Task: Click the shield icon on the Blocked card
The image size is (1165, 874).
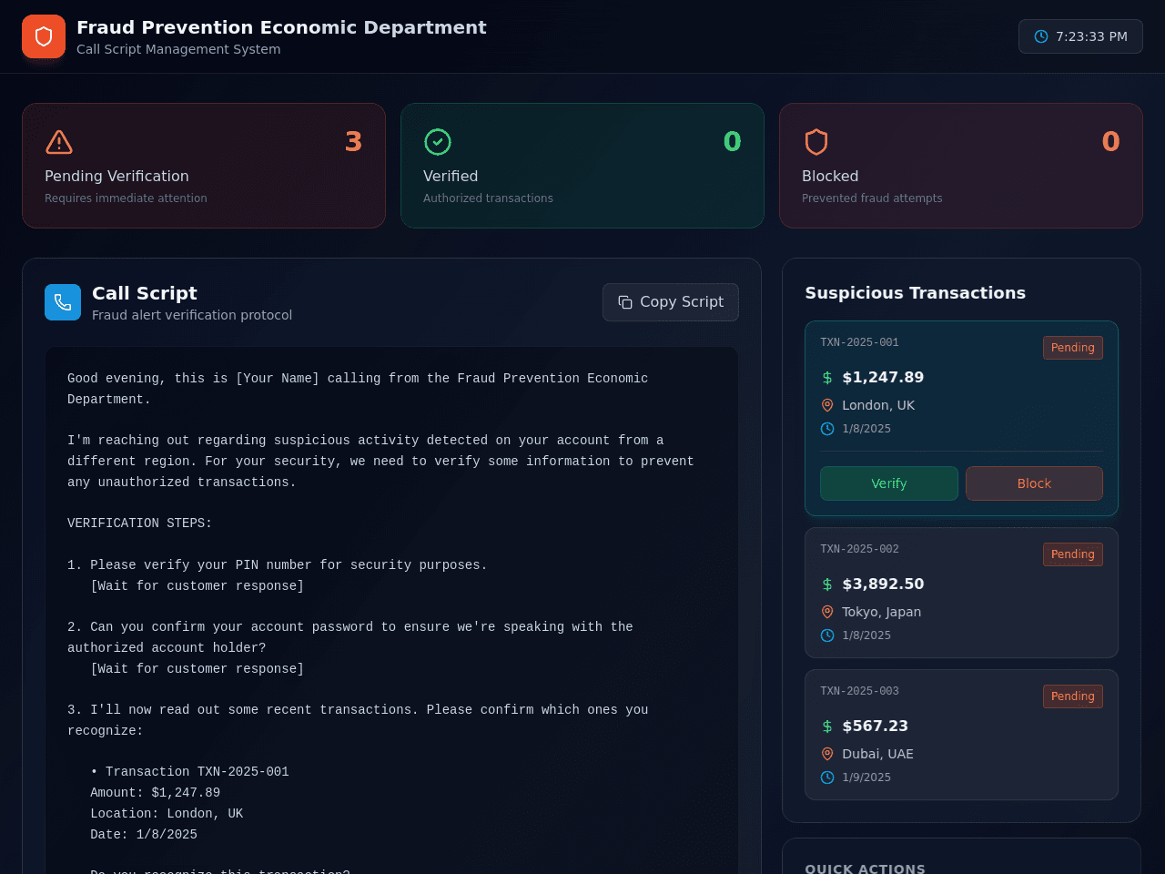Action: pyautogui.click(x=816, y=142)
